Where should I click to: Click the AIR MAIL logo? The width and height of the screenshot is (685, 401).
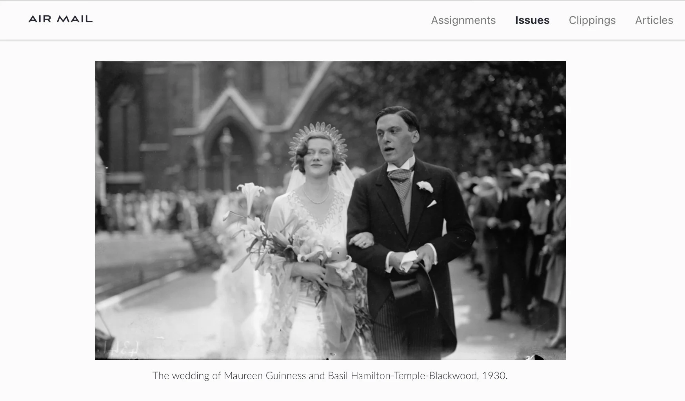[x=60, y=19]
